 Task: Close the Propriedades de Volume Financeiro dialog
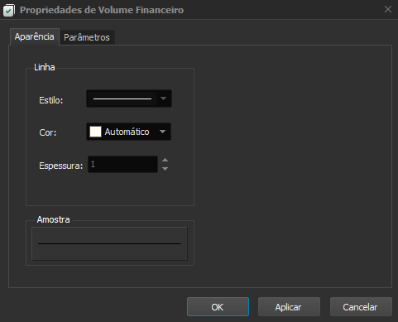coord(388,9)
